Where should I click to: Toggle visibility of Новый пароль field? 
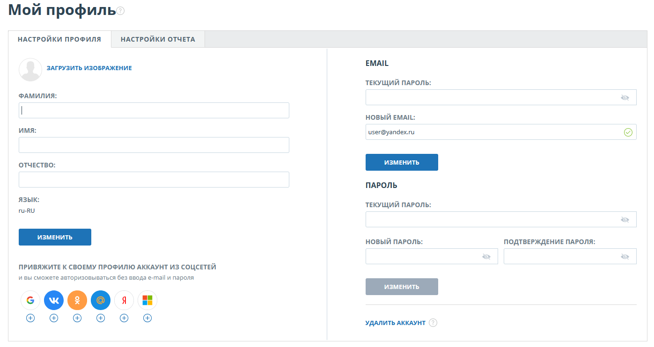coord(486,256)
